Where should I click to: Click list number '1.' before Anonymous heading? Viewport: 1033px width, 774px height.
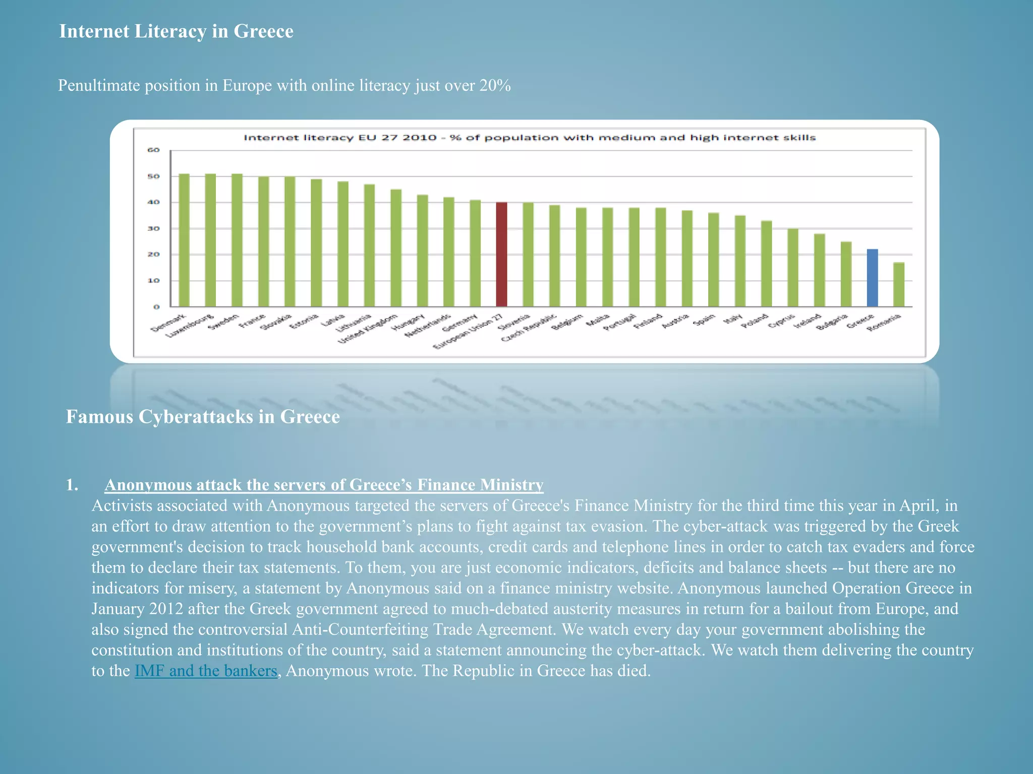[72, 485]
